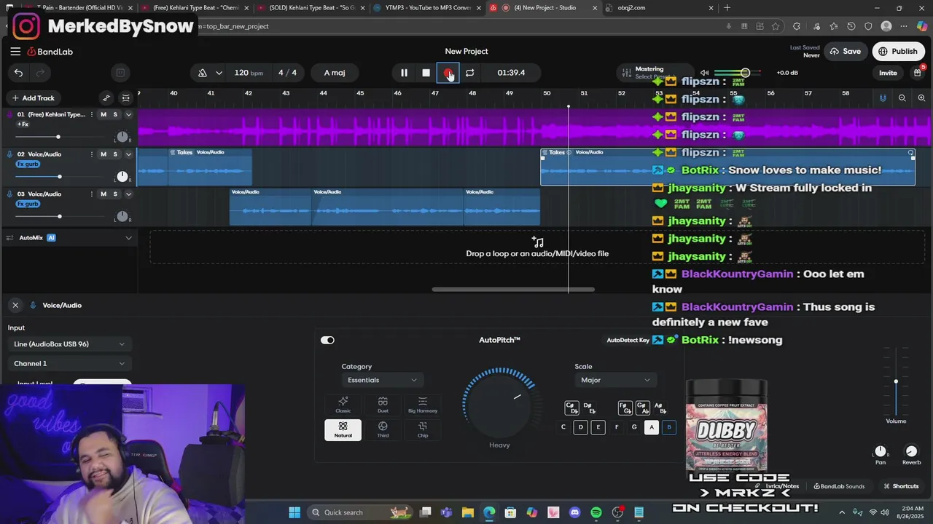Open Fx gurb on track 02
This screenshot has width=933, height=524.
tap(28, 164)
